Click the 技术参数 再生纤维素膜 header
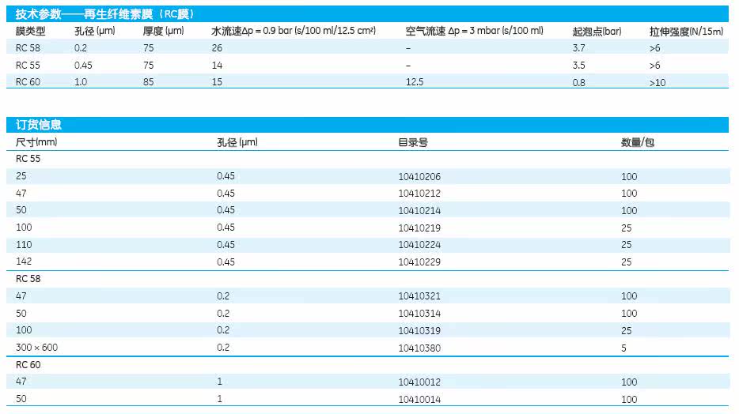 (x=105, y=14)
